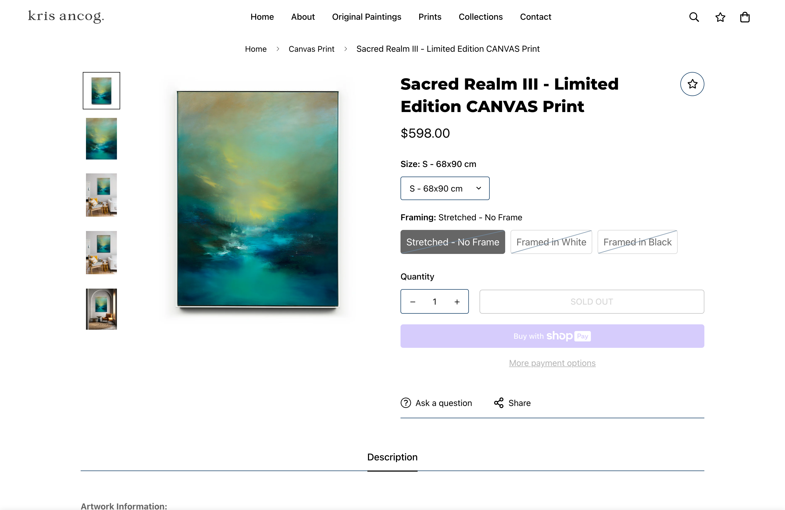Open the S - 68x90 cm size dropdown
Viewport: 785px width, 510px height.
pos(445,189)
